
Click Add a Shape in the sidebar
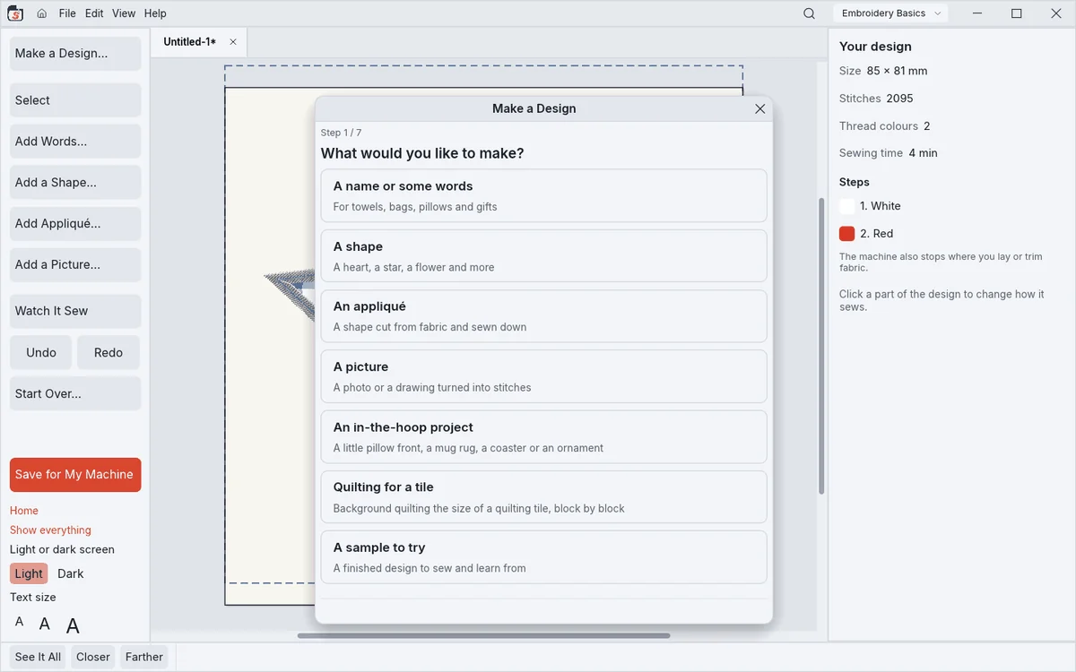(75, 183)
